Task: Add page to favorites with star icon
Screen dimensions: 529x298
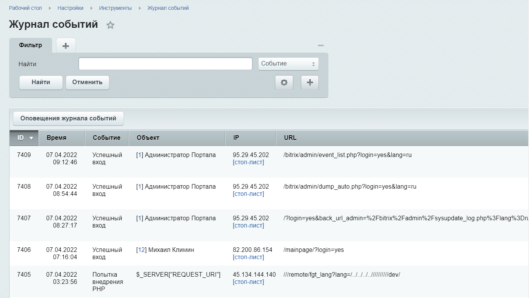Action: tap(110, 25)
